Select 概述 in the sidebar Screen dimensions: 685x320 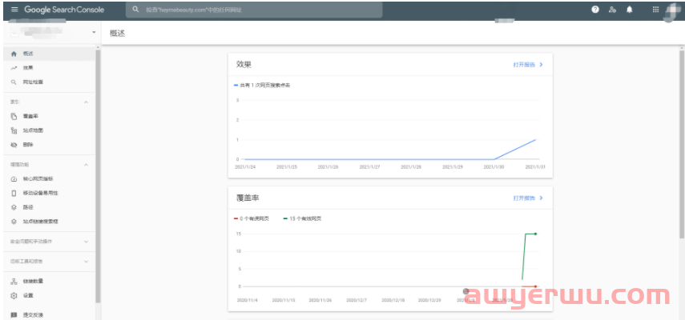point(28,54)
